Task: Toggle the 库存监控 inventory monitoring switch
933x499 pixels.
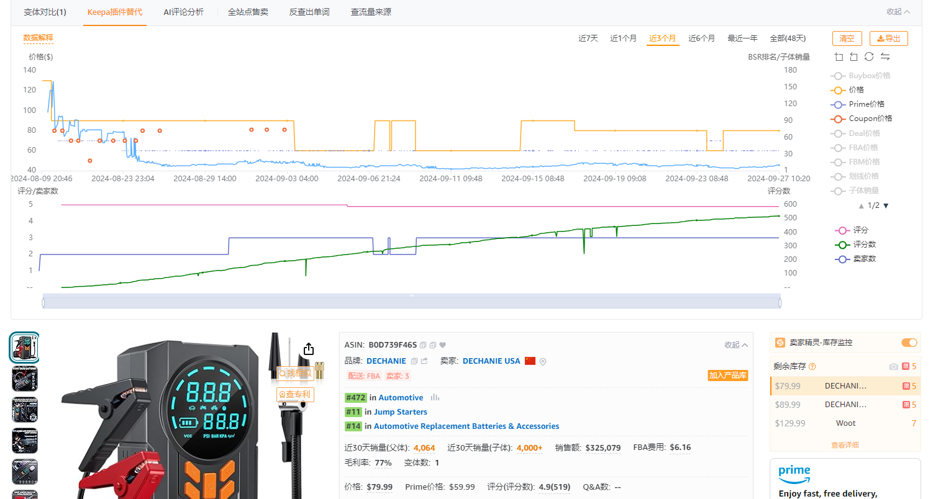Action: pos(909,343)
